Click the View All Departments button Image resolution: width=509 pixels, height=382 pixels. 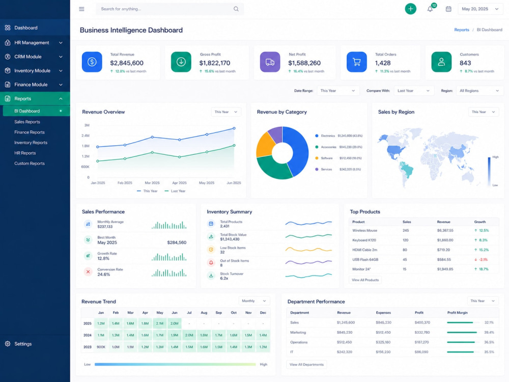coord(306,365)
